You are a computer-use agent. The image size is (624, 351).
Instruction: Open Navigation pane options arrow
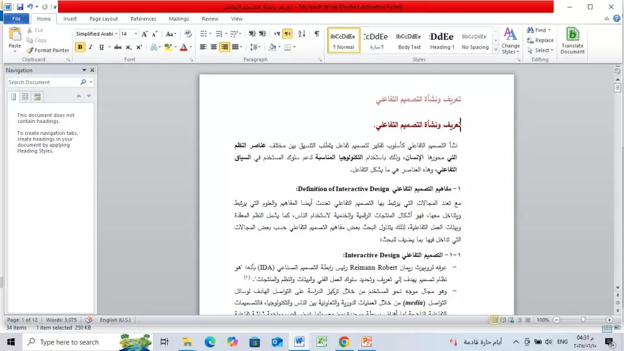click(x=84, y=70)
